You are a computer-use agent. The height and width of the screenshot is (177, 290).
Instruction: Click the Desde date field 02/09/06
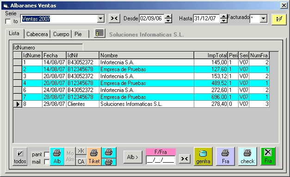point(151,18)
